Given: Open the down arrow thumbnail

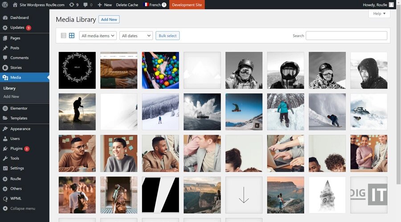Looking at the screenshot, I should tap(244, 195).
